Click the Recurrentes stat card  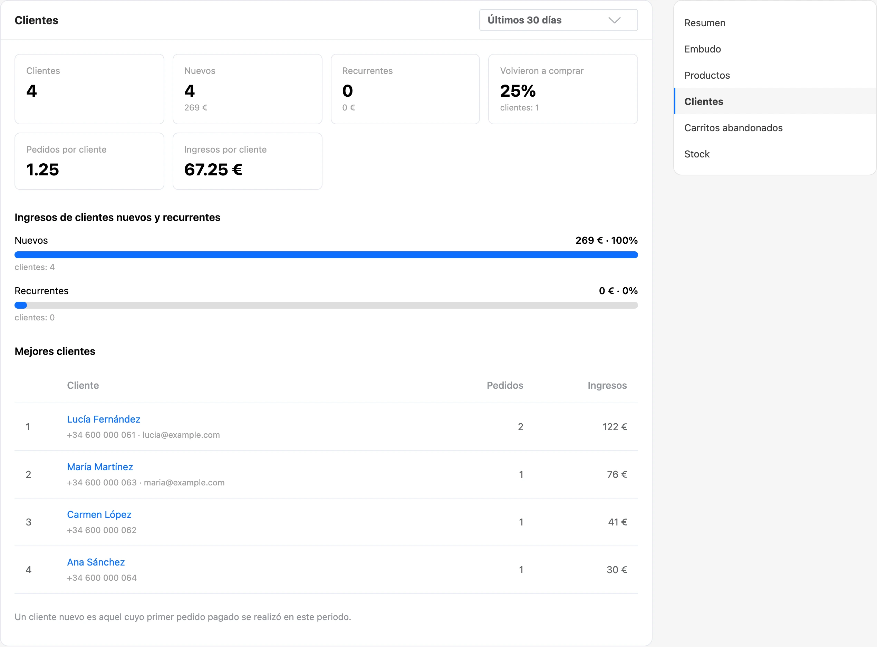click(x=405, y=89)
